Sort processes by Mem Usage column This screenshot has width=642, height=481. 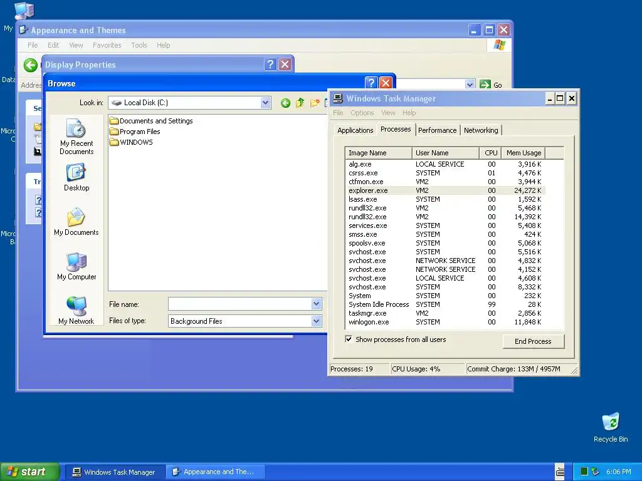pyautogui.click(x=524, y=153)
